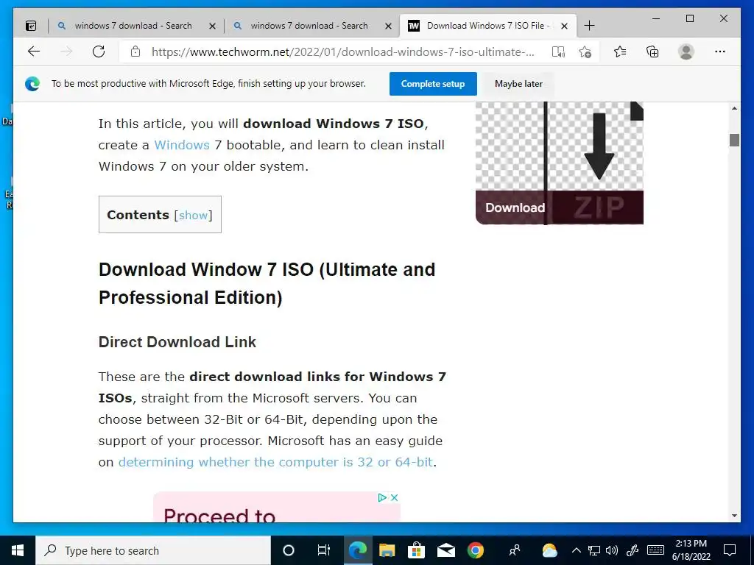Open the Mail app from taskbar

tap(445, 550)
